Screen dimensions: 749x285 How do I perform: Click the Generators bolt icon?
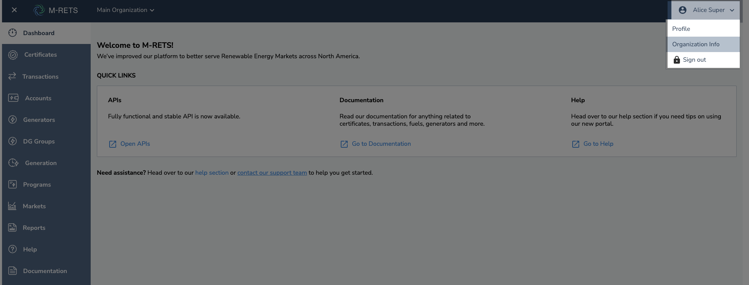pyautogui.click(x=13, y=120)
